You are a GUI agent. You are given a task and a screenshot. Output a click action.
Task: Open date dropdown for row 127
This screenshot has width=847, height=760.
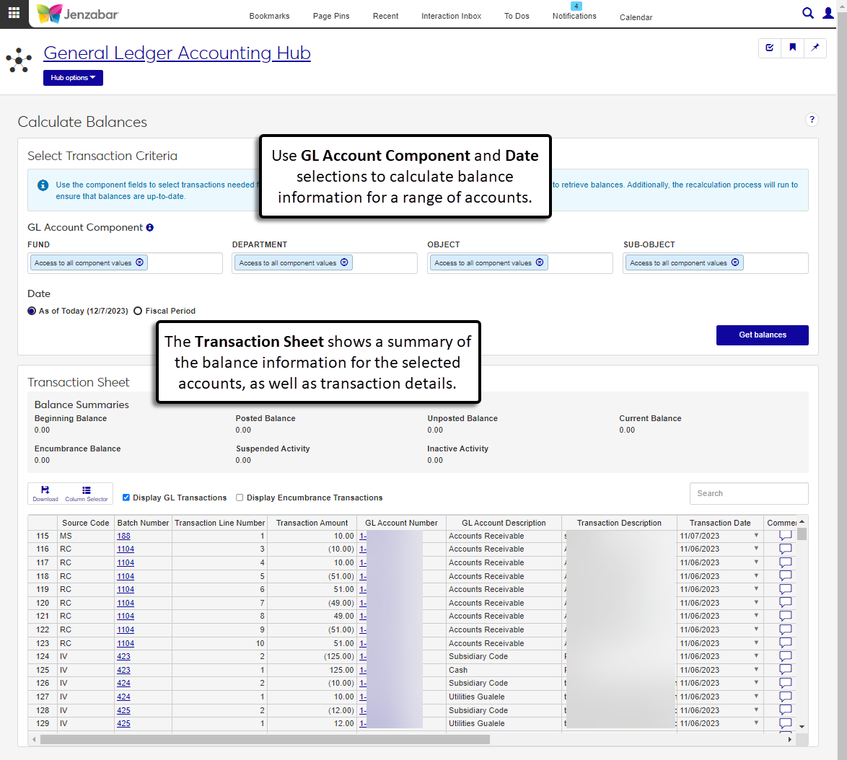pyautogui.click(x=756, y=697)
